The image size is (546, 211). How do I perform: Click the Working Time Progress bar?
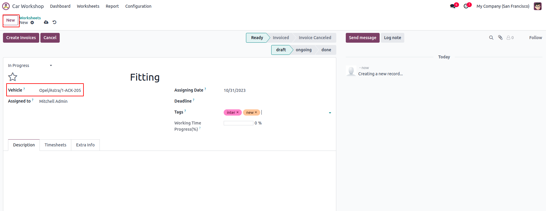point(238,123)
